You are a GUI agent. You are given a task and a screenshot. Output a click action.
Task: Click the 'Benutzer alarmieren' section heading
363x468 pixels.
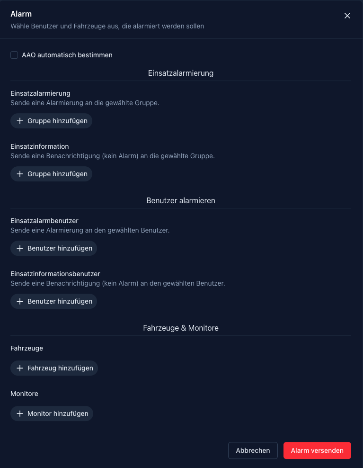pos(181,200)
